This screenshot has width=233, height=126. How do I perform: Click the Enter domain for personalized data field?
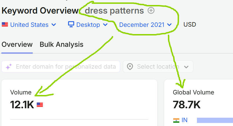tap(61, 66)
